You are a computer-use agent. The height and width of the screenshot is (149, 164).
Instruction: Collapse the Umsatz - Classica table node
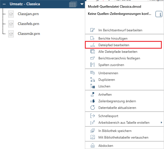pyautogui.click(x=4, y=4)
